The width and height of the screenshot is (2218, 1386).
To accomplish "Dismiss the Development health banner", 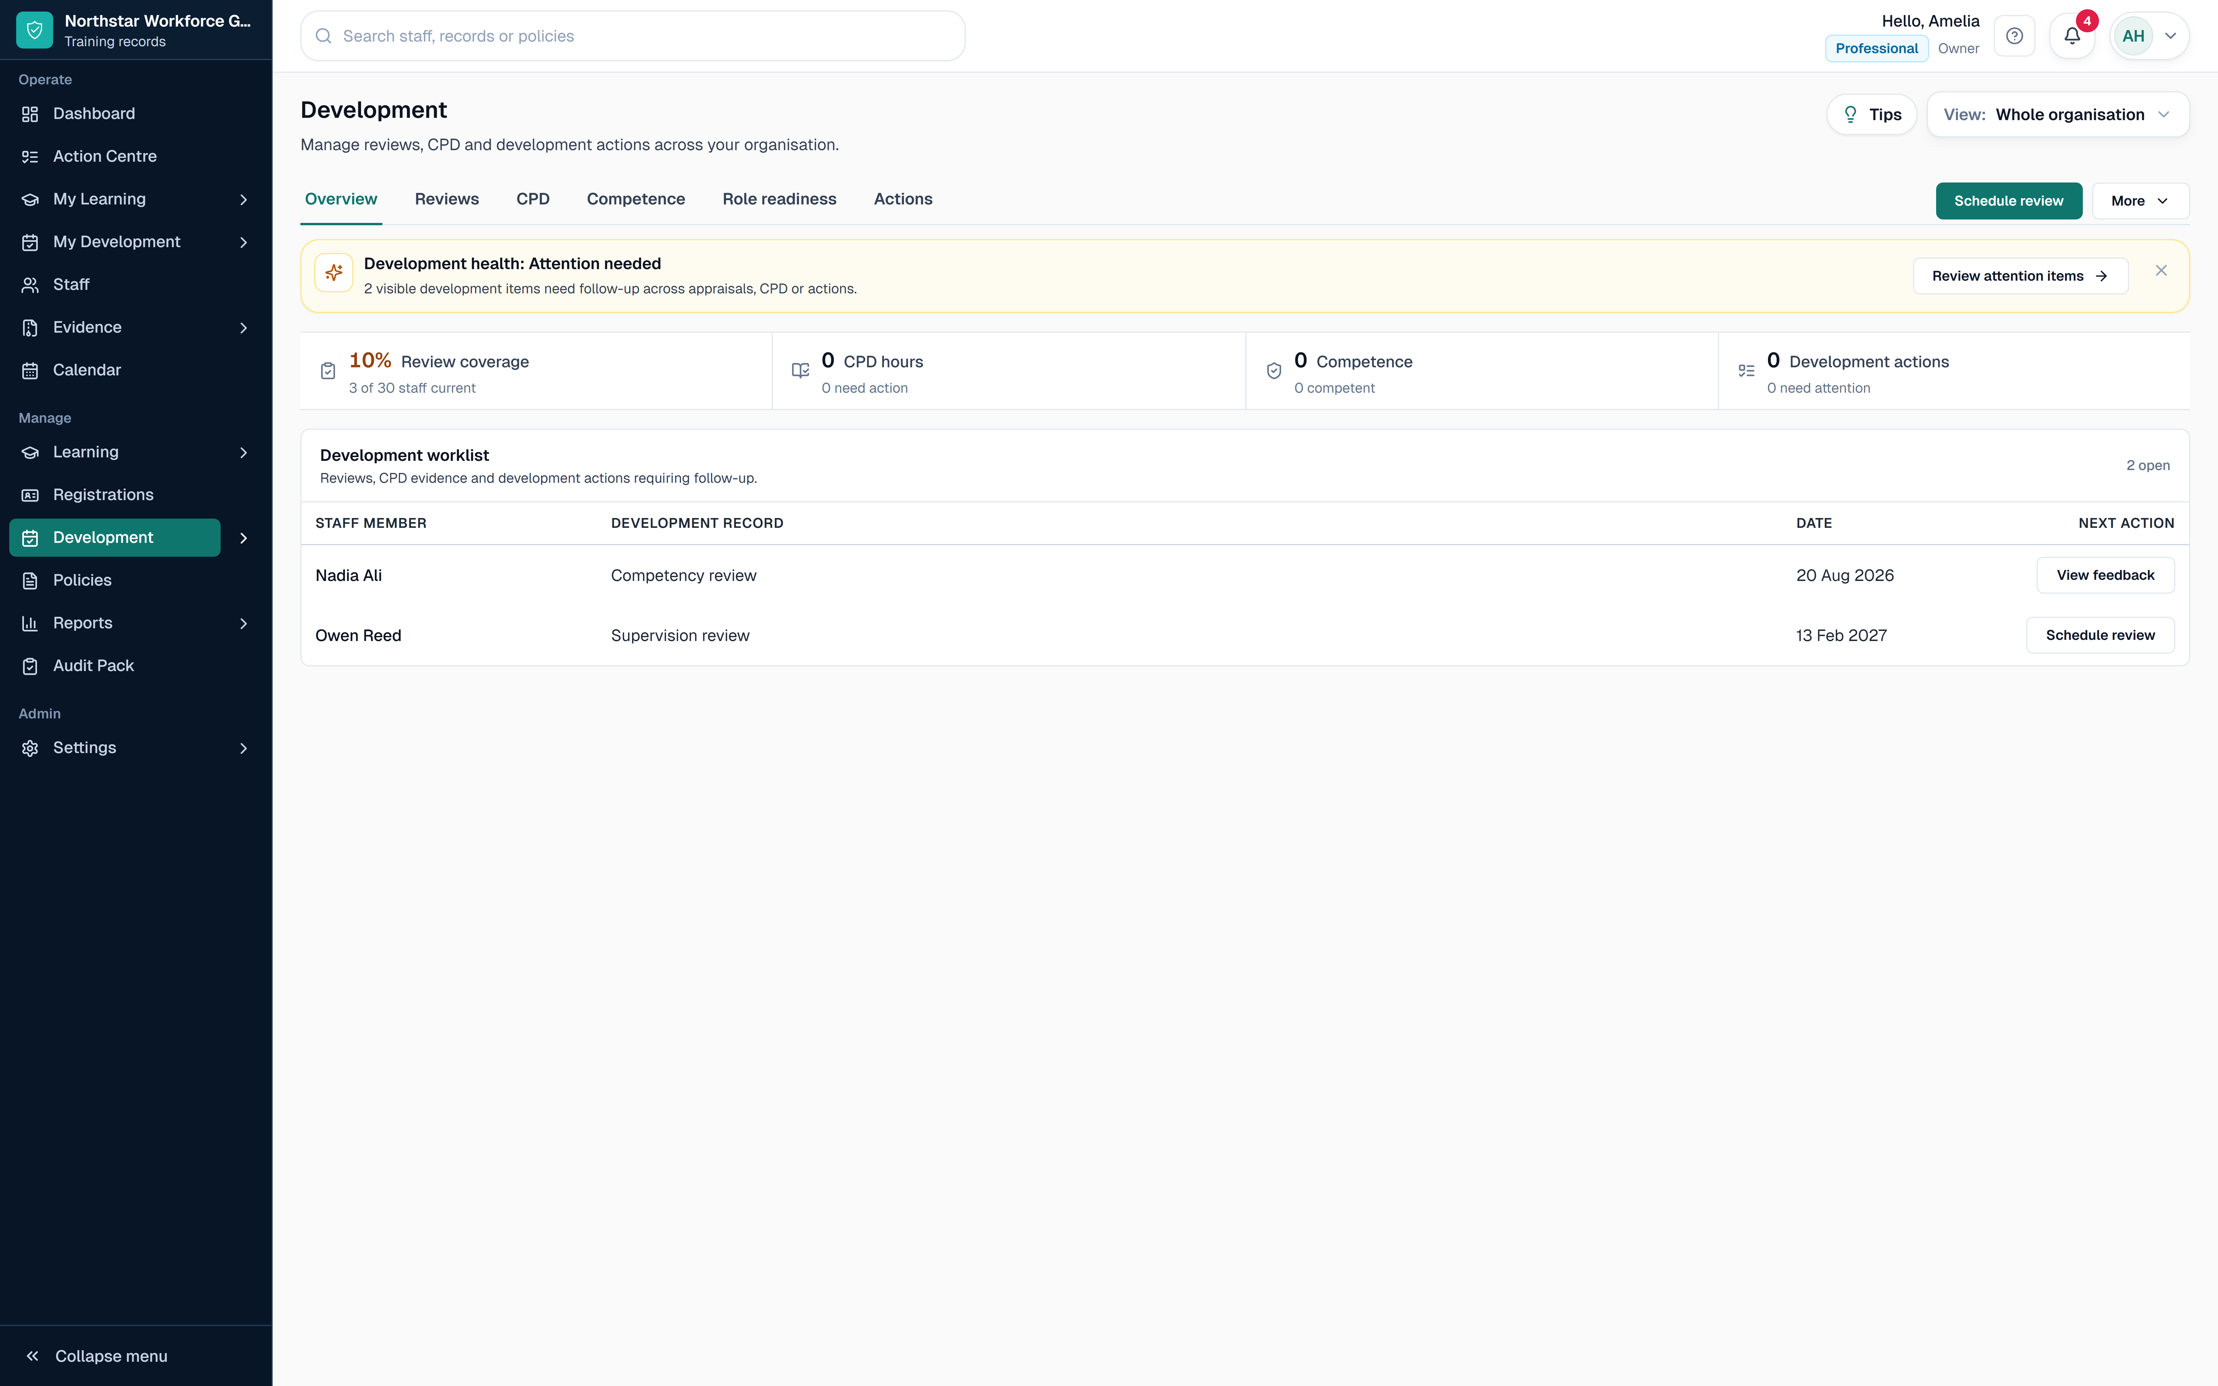I will click(2161, 271).
